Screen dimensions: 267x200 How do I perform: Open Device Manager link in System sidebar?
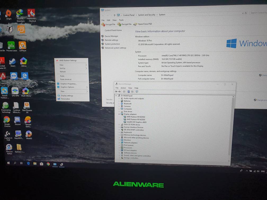[x=111, y=36]
